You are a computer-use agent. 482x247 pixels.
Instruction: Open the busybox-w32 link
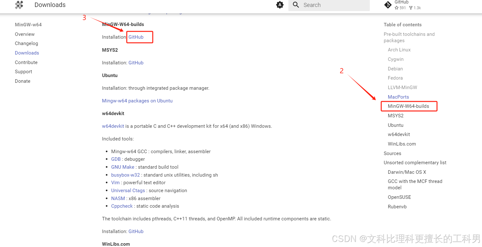(125, 175)
